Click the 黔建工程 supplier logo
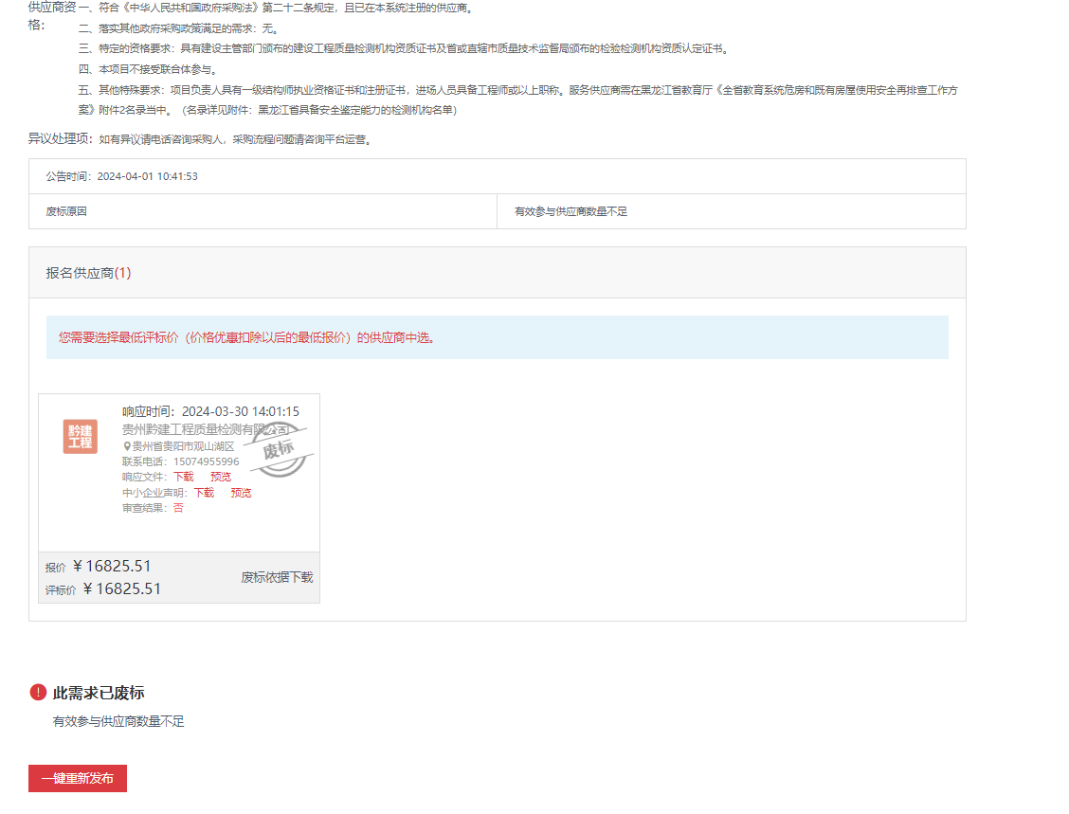The image size is (1069, 814). [81, 437]
